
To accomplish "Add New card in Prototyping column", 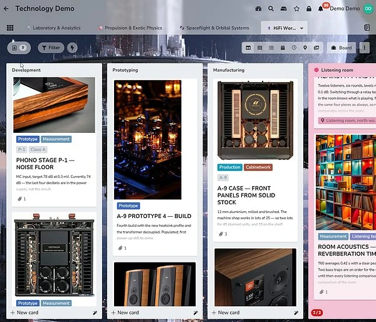I will 125,313.
